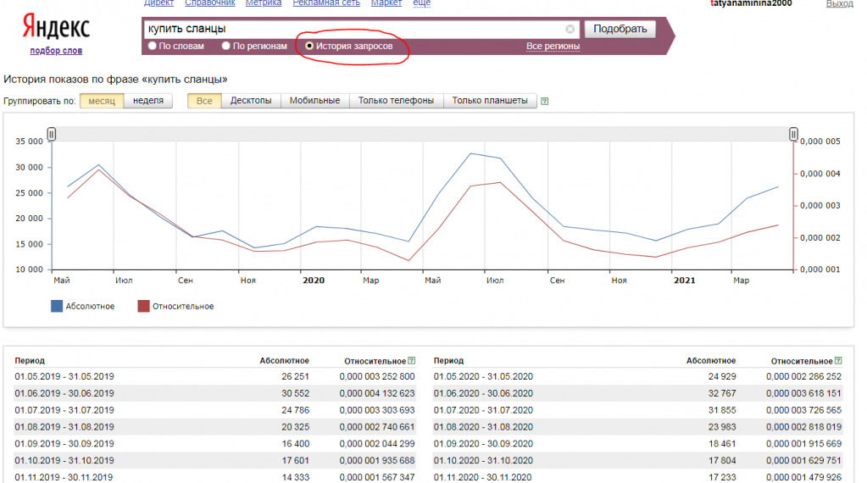Image resolution: width=867 pixels, height=483 pixels.
Task: Open the Директ link
Action: pyautogui.click(x=158, y=3)
